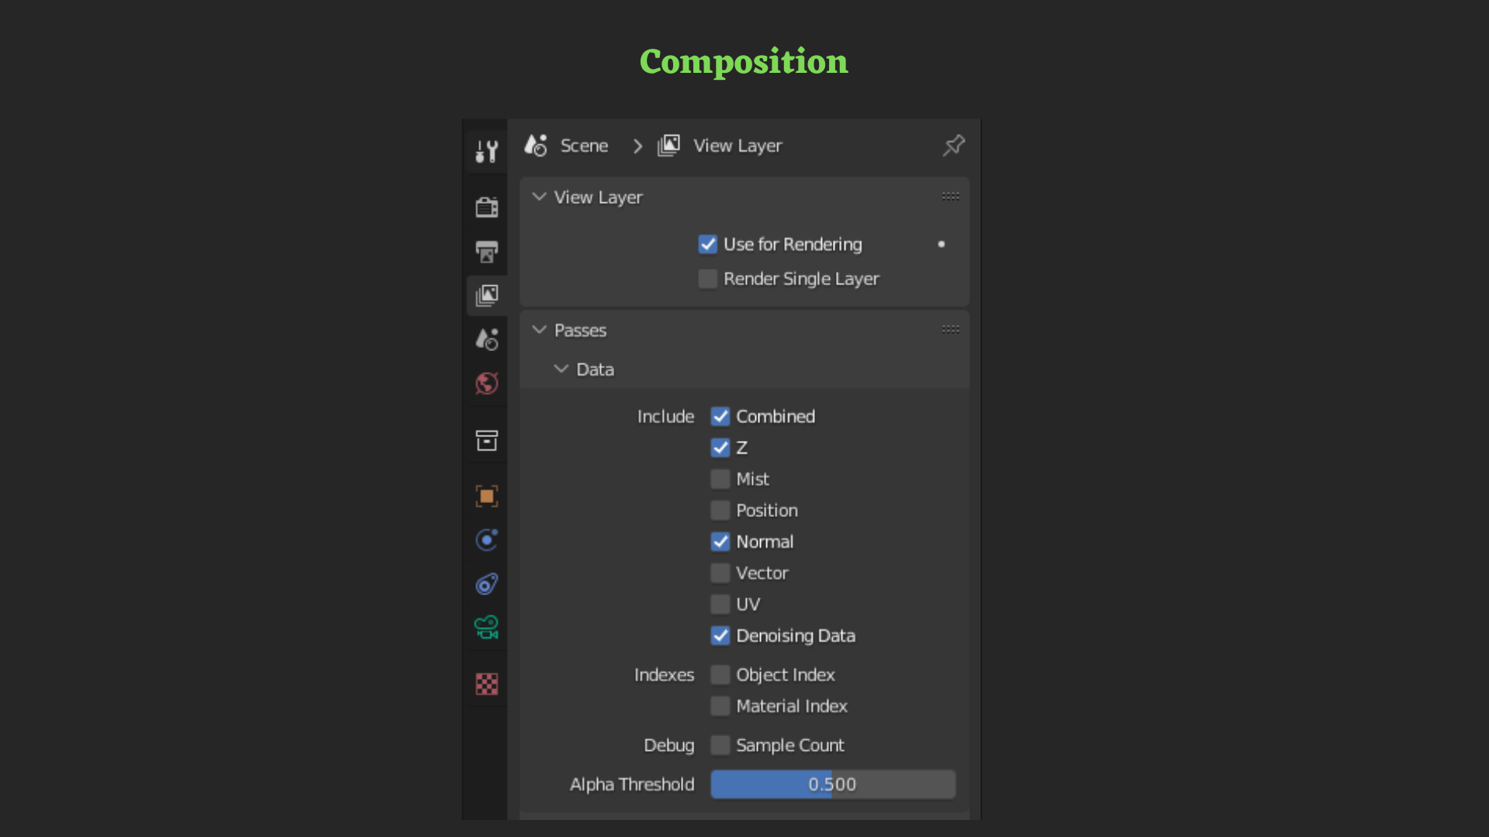Viewport: 1489px width, 837px height.
Task: Click the Debug label
Action: click(x=668, y=746)
